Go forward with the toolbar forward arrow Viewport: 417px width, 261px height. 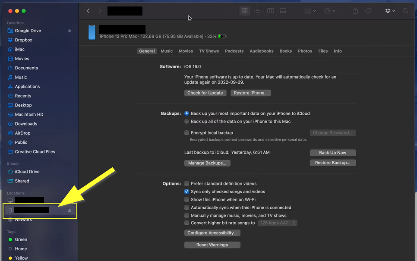pos(100,11)
